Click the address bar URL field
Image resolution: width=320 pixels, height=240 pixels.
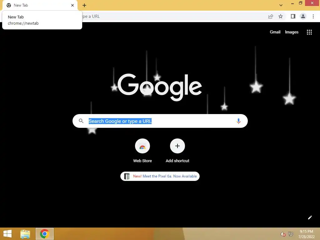(x=173, y=16)
